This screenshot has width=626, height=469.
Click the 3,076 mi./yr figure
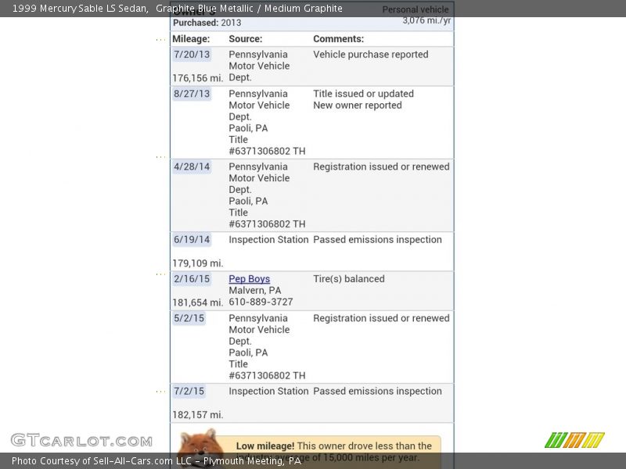click(x=426, y=20)
